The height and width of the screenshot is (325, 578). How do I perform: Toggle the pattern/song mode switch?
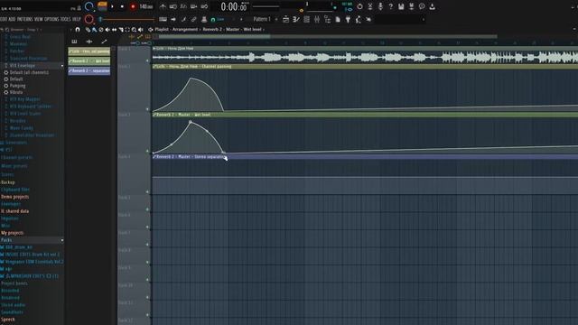(x=102, y=6)
